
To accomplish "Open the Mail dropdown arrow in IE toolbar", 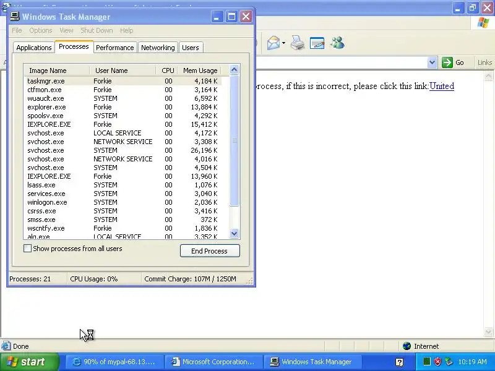I will (x=283, y=43).
